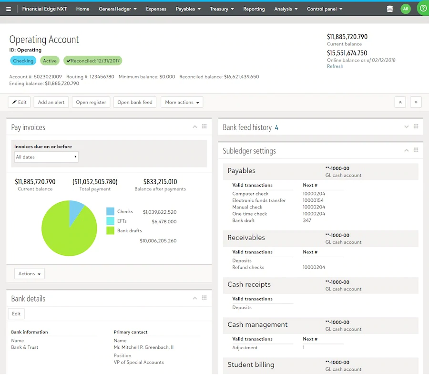Collapse the Bank details tile

(x=194, y=298)
